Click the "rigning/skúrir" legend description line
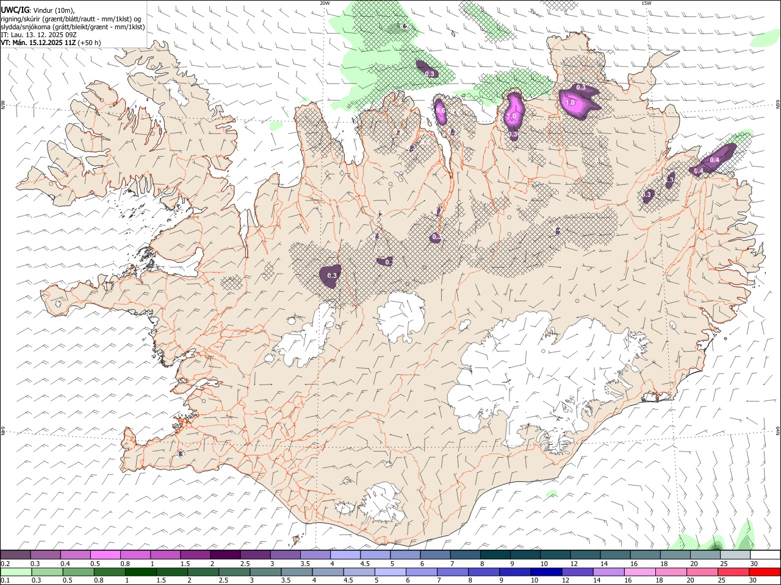 pos(72,19)
